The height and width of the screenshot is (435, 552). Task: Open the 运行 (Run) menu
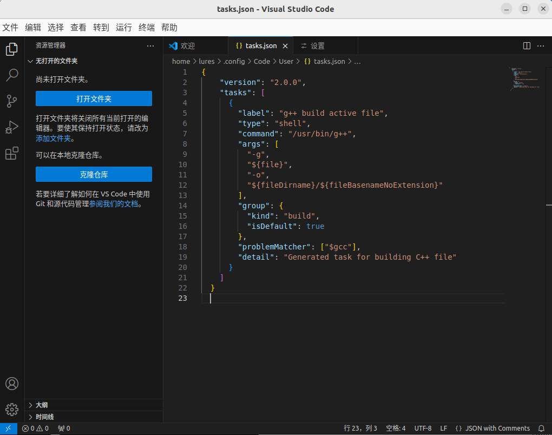point(124,28)
